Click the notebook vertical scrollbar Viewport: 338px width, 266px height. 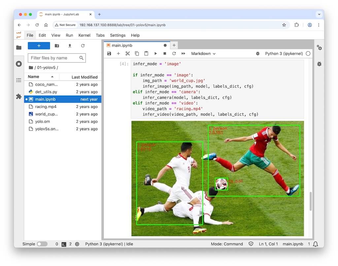pos(310,201)
